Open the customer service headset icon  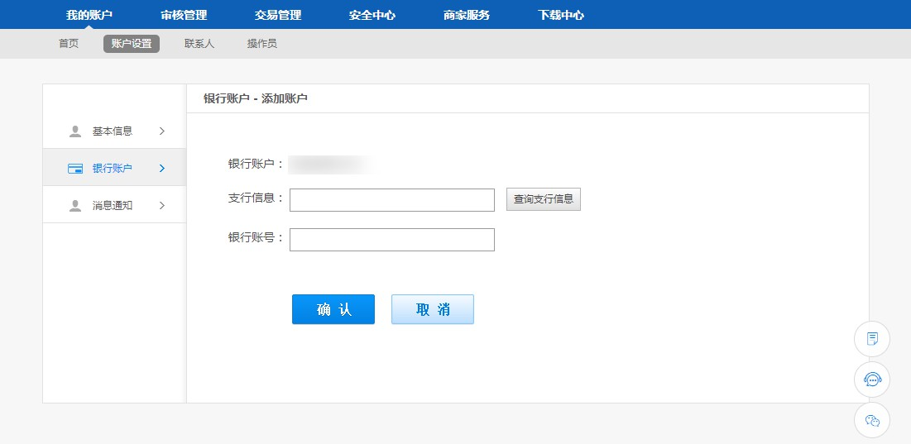click(871, 380)
